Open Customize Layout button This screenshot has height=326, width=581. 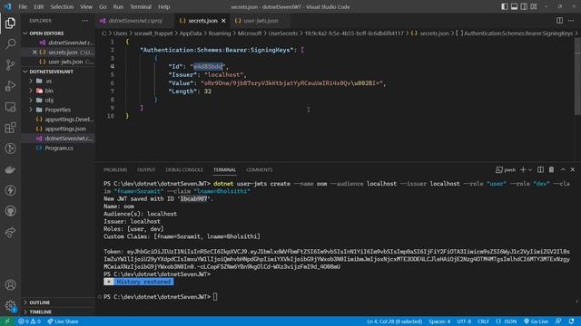click(x=534, y=6)
